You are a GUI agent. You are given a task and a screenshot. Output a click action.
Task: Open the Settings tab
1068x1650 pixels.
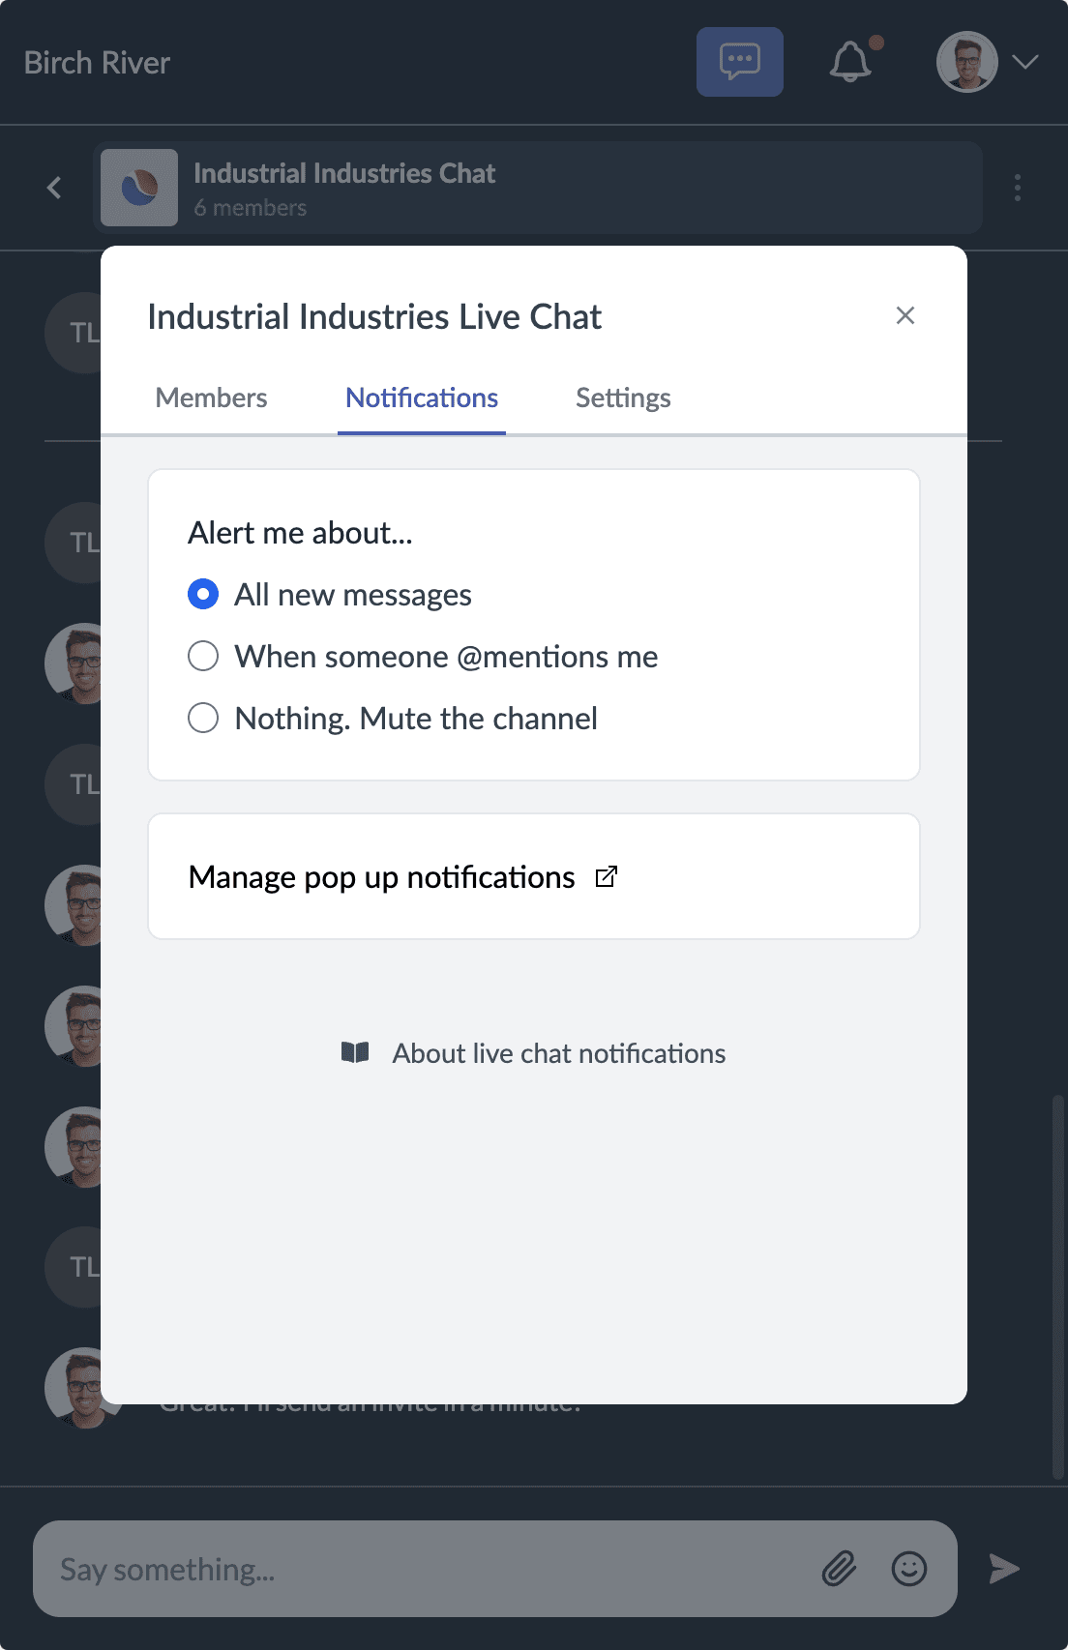(x=623, y=398)
